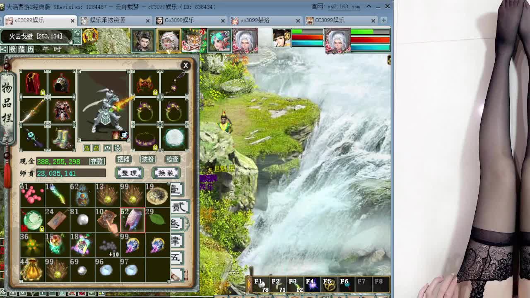
Task: Click the highlighted pink fish item
Action: pos(132,220)
